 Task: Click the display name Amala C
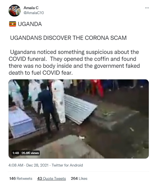(31, 8)
